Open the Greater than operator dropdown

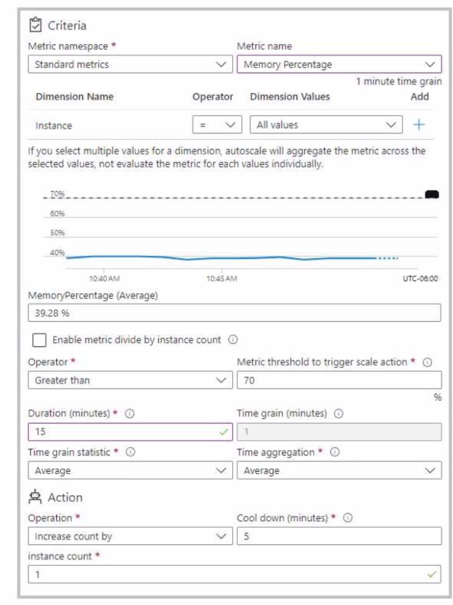(130, 381)
